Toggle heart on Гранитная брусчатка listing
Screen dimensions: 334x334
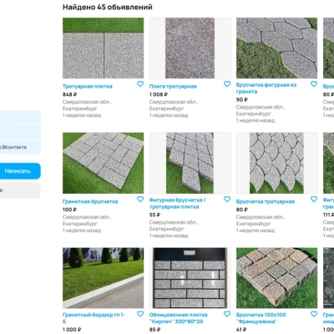[140, 199]
